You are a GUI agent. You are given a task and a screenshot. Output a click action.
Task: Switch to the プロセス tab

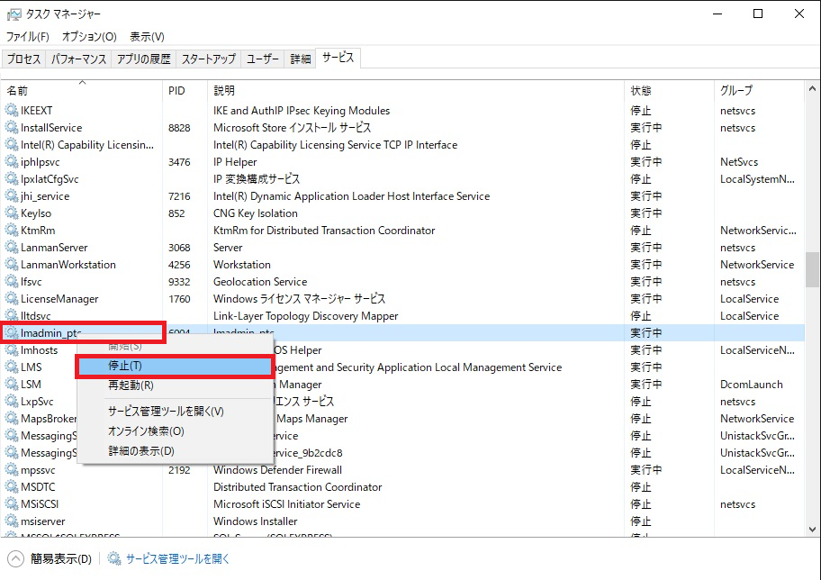[23, 59]
